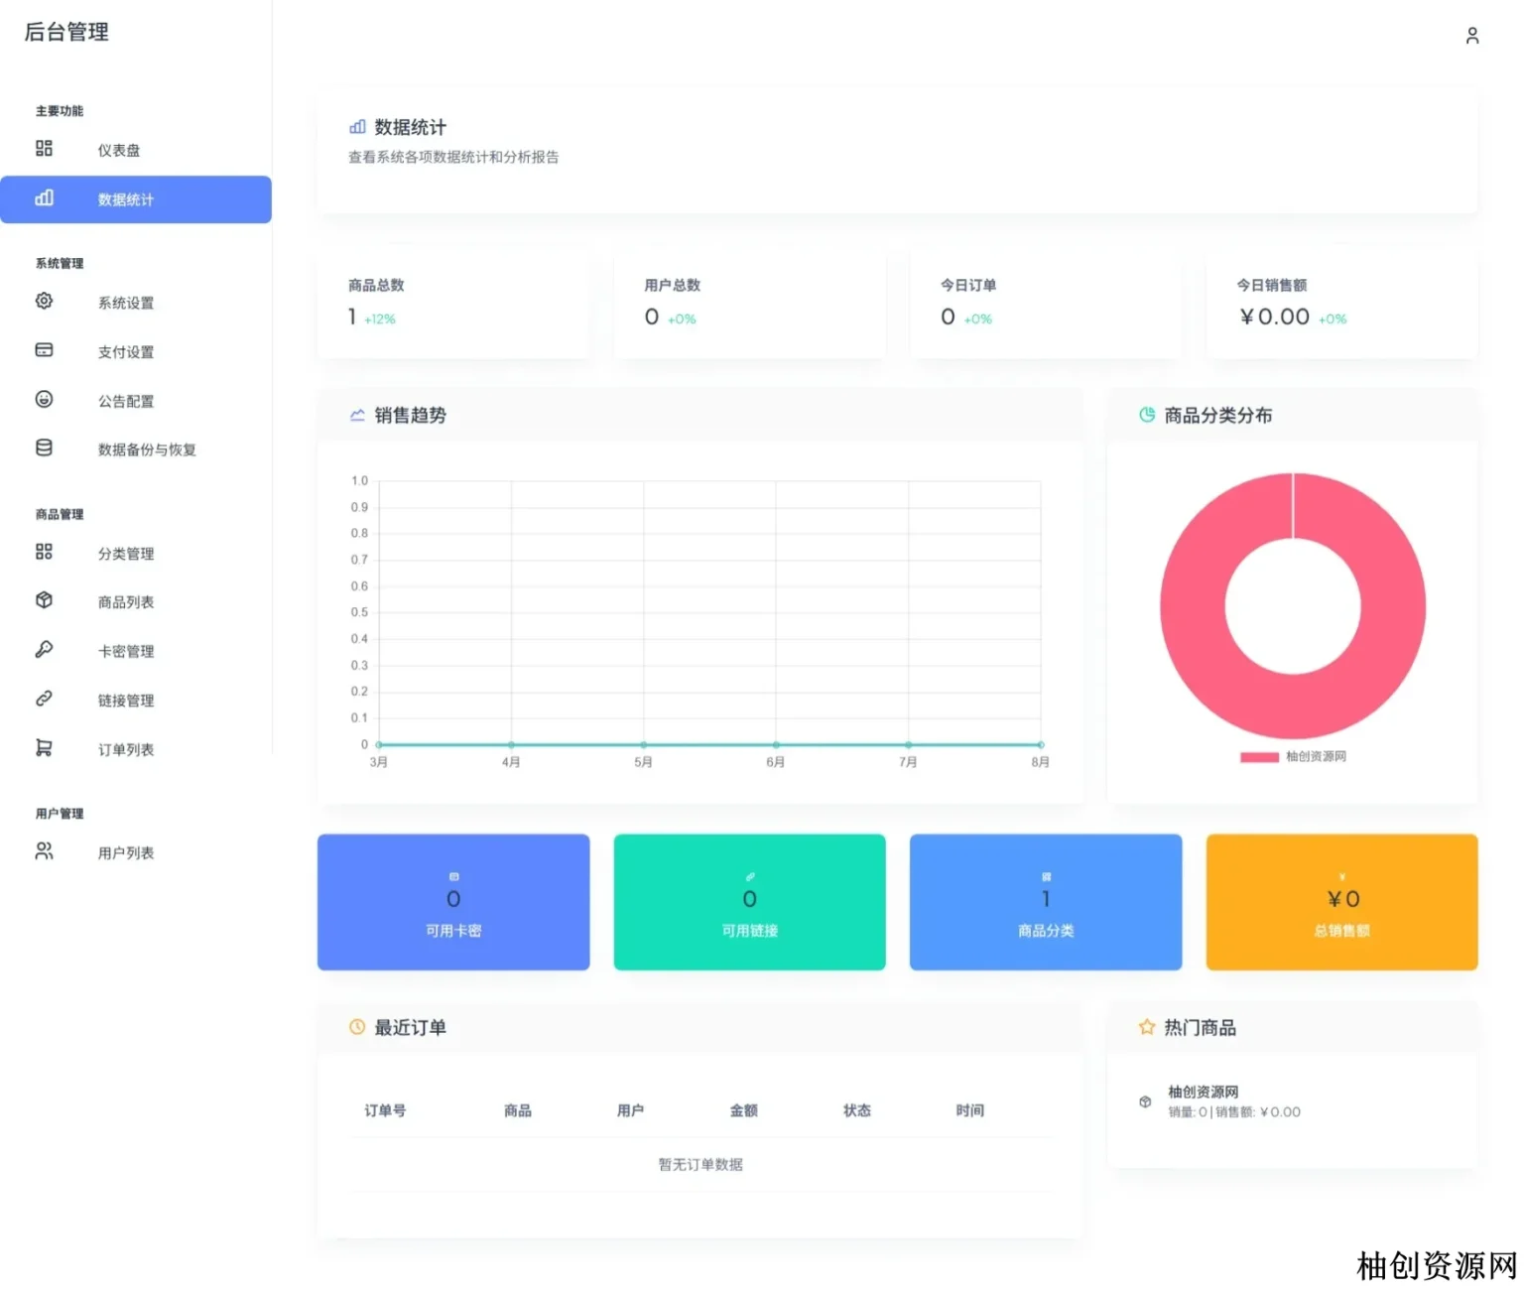Click the dashboard grid icon beside 仪表盘
The height and width of the screenshot is (1291, 1524).
coord(44,149)
